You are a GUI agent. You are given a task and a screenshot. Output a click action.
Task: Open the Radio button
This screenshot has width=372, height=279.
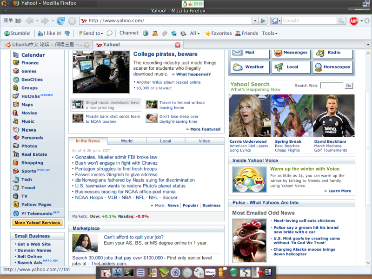(x=333, y=53)
